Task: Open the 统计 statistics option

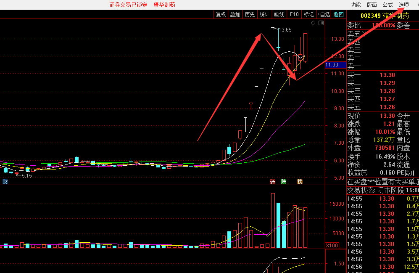Action: pos(264,14)
